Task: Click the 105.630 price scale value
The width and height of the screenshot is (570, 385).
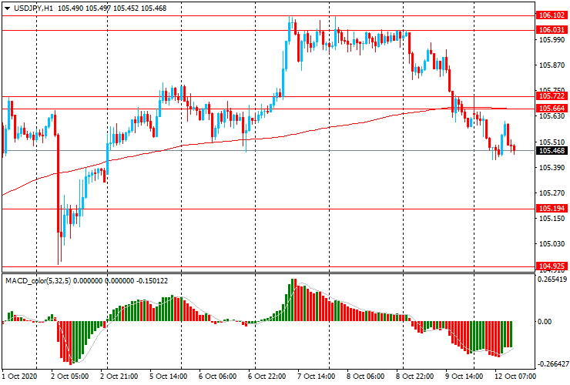Action: (552, 116)
